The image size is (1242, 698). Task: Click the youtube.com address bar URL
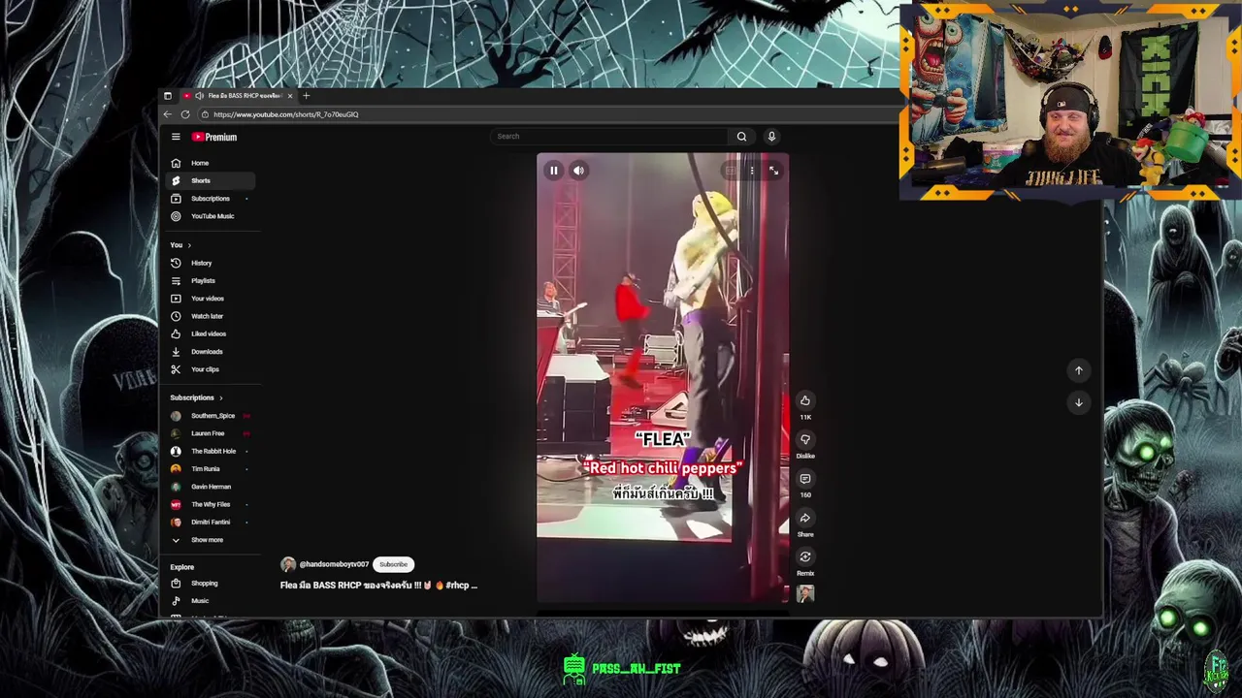pyautogui.click(x=285, y=114)
